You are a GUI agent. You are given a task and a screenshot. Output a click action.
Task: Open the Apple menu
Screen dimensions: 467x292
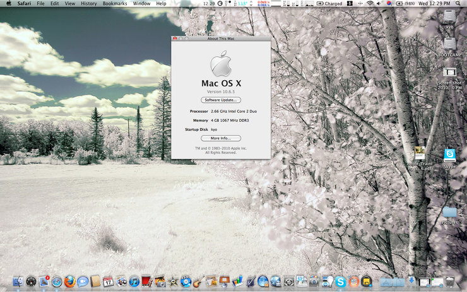[x=8, y=4]
